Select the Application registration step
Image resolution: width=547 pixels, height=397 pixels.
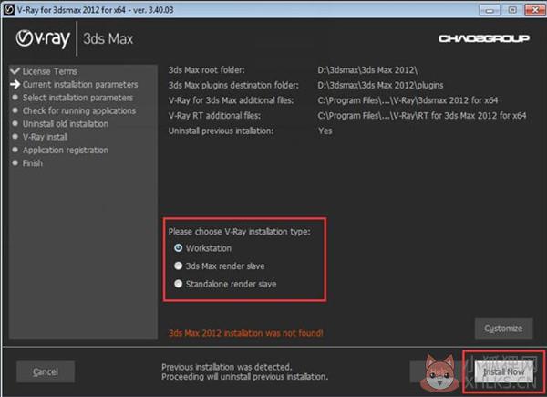(x=66, y=151)
